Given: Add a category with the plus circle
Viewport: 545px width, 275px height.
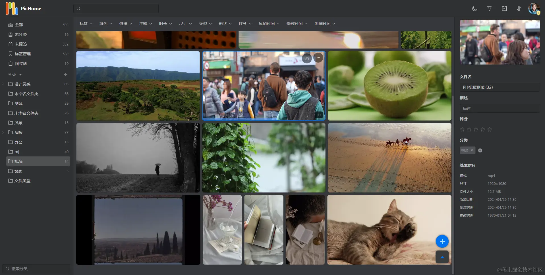Looking at the screenshot, I should coord(480,150).
